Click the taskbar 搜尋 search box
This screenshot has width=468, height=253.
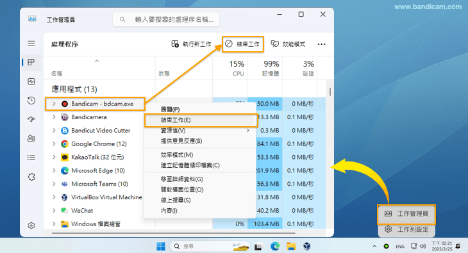210,246
